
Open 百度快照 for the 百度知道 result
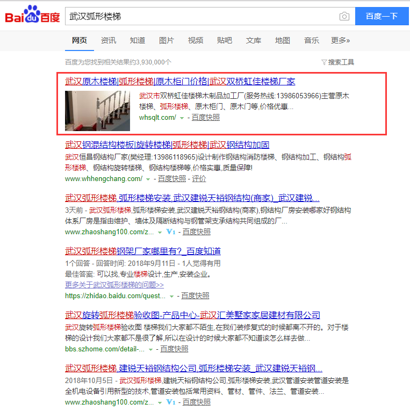coord(195,295)
